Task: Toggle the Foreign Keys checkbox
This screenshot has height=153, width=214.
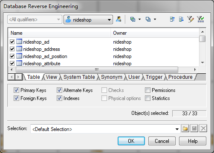Action: coord(16,98)
